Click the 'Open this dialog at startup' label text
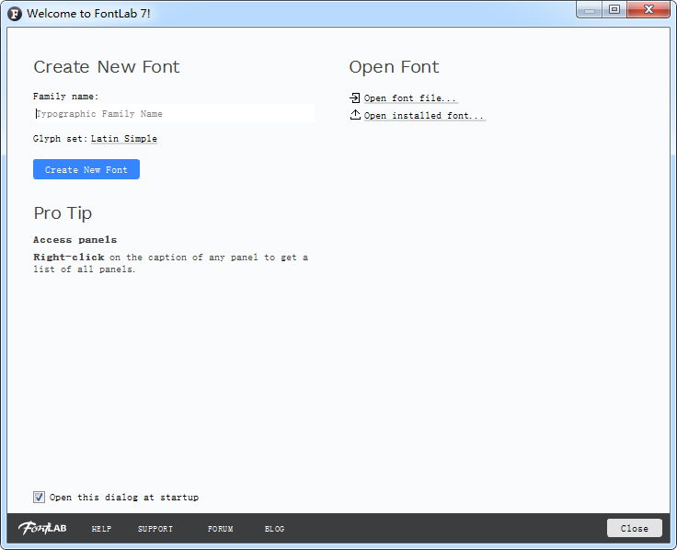 point(123,498)
